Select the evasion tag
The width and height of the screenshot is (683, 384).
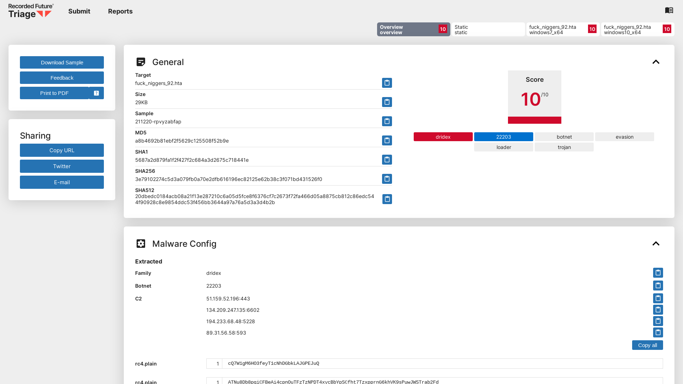tap(625, 137)
